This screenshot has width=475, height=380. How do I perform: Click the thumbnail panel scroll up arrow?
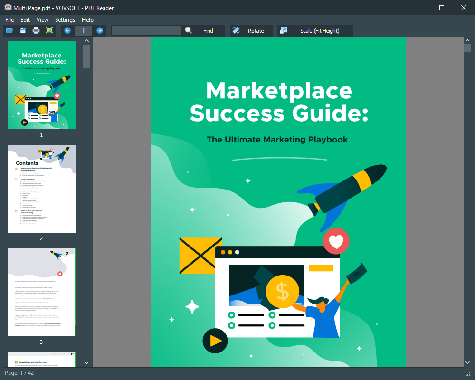86,40
